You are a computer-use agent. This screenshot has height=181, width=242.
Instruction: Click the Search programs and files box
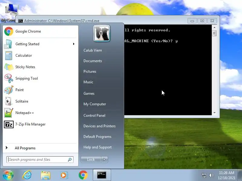tap(40, 160)
